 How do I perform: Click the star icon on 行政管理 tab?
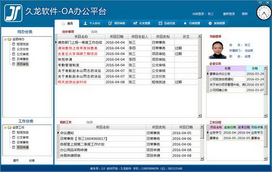(x=185, y=23)
